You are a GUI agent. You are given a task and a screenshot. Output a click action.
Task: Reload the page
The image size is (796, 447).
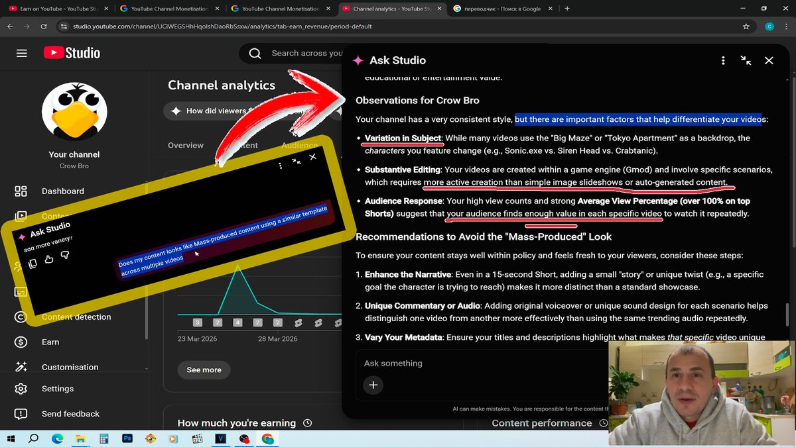[44, 26]
